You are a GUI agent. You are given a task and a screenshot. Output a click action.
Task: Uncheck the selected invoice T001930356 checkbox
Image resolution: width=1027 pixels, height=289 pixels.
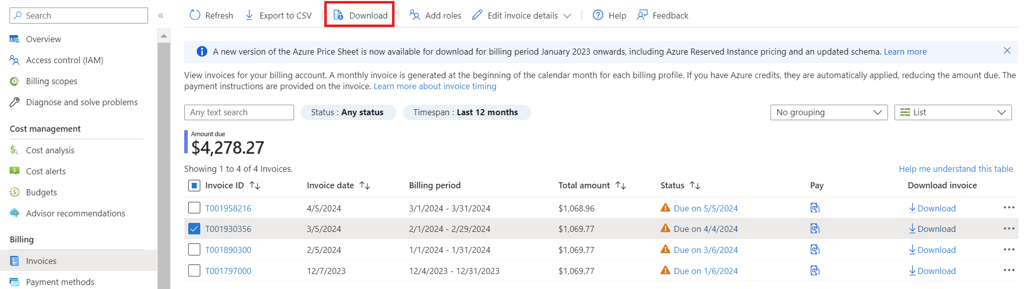click(194, 229)
